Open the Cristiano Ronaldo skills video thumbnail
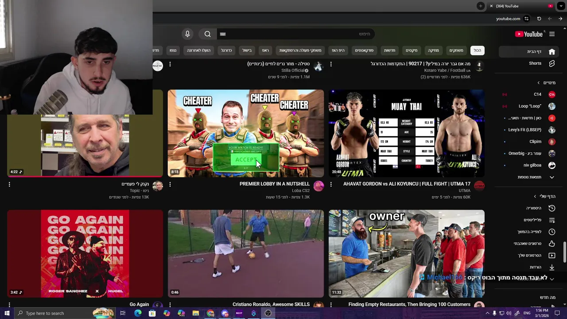 (x=246, y=253)
